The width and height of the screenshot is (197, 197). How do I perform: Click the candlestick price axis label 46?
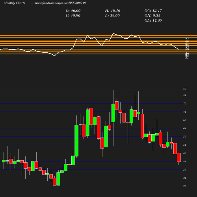pyautogui.click(x=185, y=153)
